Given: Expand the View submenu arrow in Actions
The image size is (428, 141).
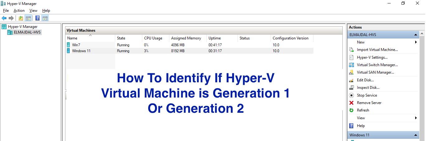Looking at the screenshot, I should (416, 118).
